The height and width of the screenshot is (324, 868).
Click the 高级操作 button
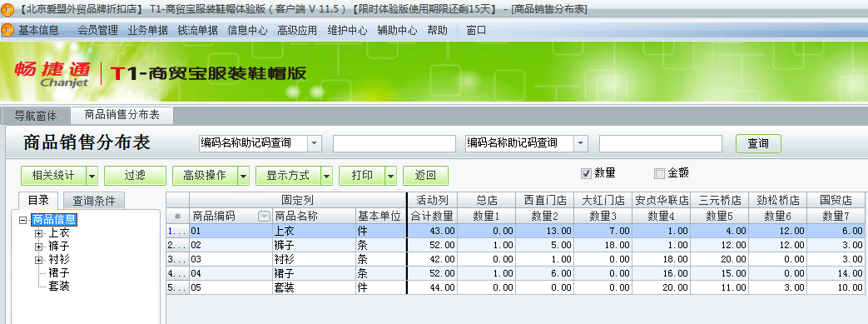[206, 176]
